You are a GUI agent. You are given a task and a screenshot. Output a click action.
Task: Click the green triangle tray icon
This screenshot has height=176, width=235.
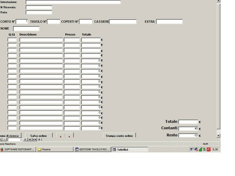click(200, 150)
